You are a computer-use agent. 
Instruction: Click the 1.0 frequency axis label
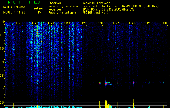[x=2, y=49]
